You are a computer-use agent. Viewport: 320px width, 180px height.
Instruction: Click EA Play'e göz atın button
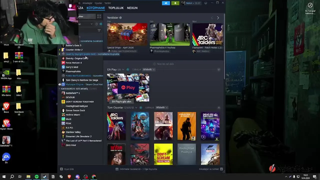[x=121, y=101]
